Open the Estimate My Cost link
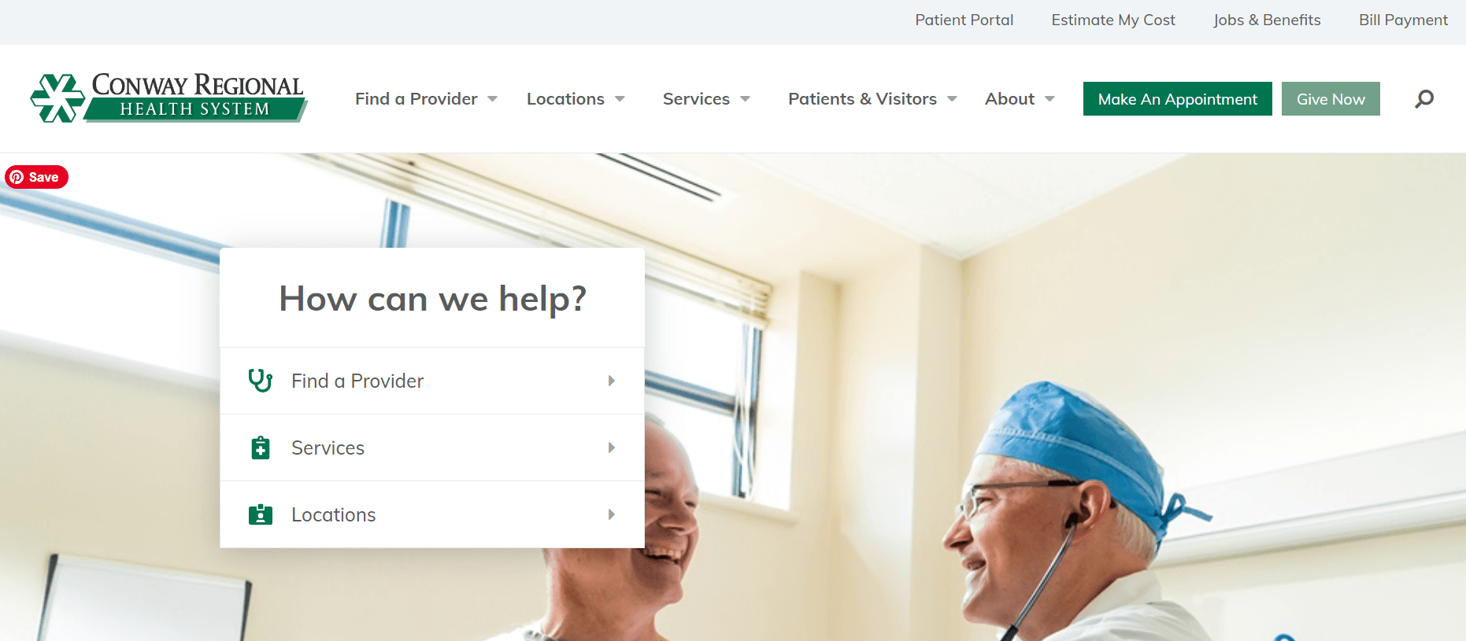The image size is (1466, 641). tap(1113, 20)
